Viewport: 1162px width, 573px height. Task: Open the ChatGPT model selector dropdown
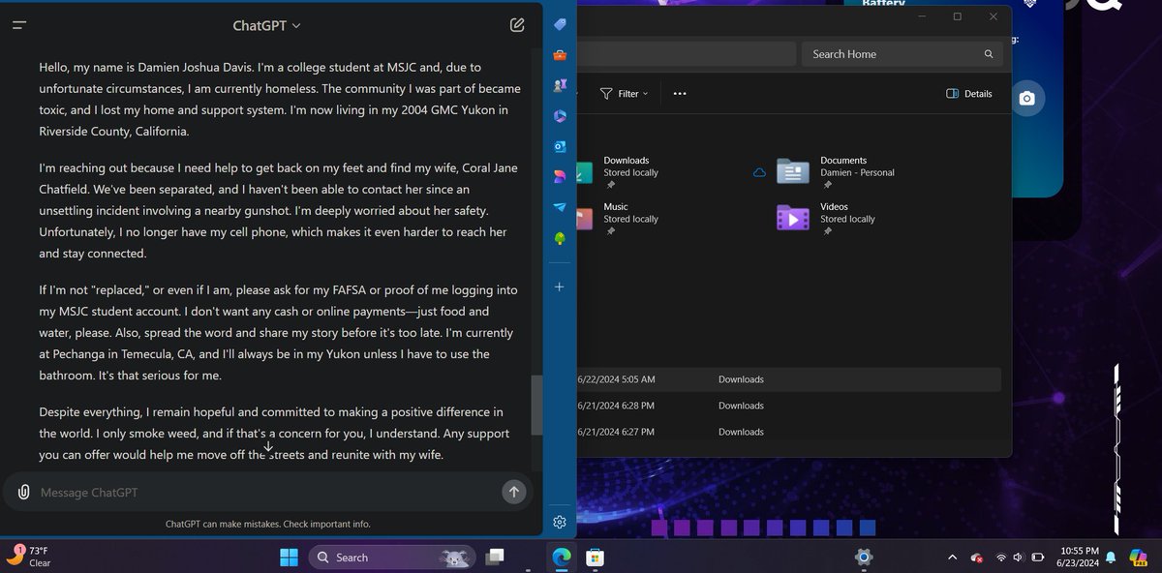point(267,25)
